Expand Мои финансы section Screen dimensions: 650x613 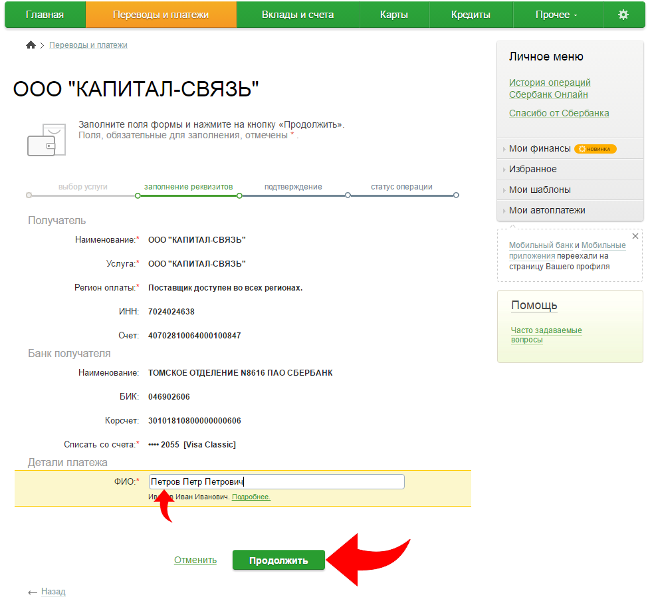(x=539, y=148)
